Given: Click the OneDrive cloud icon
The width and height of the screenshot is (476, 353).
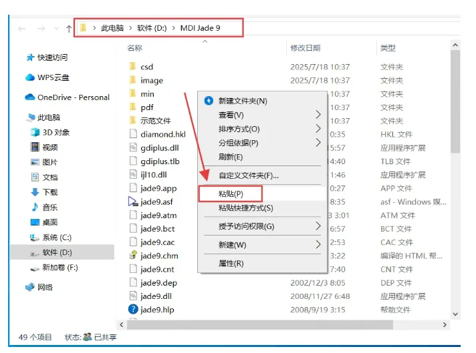Looking at the screenshot, I should coord(29,97).
